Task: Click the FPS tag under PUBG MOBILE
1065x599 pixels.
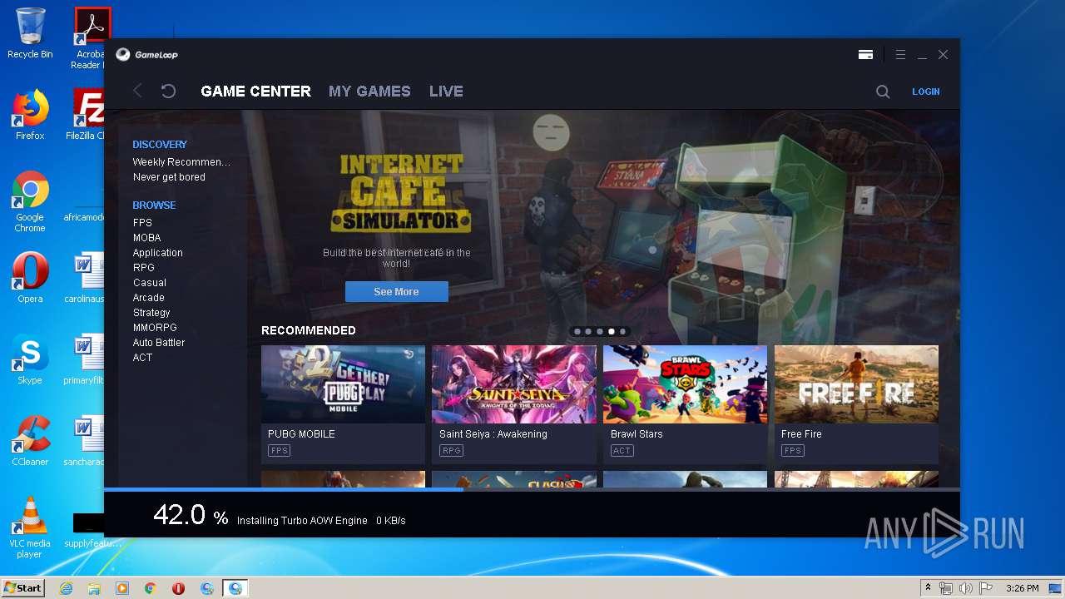Action: click(x=279, y=451)
